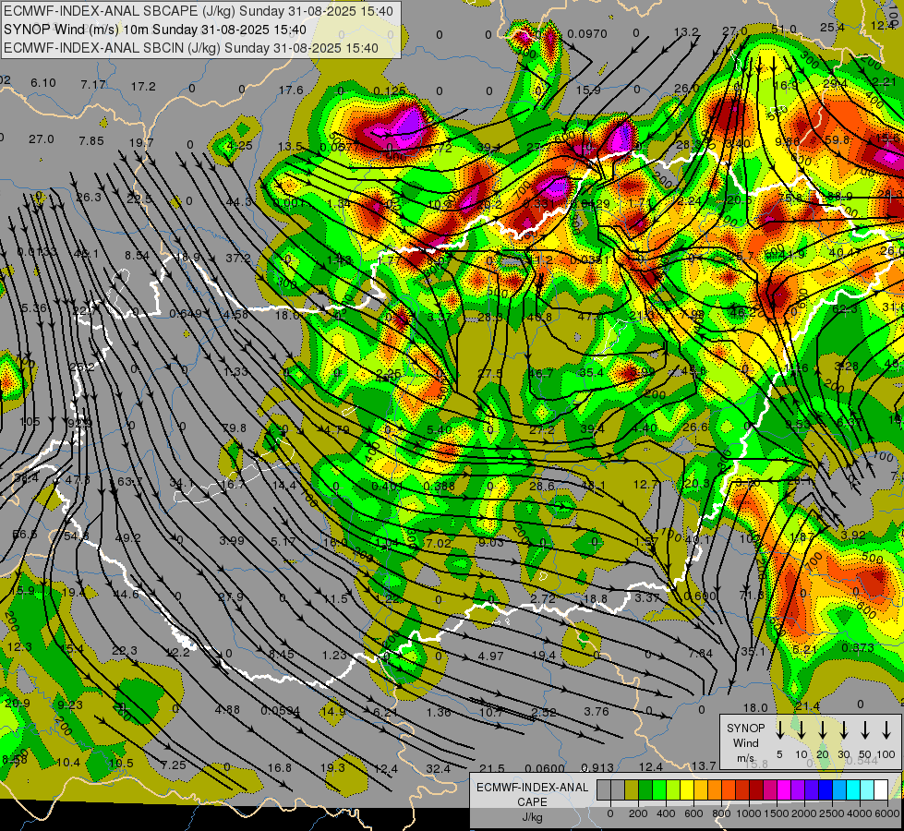Screen dimensions: 904x831
Task: Click the 1500 tick label on CAPE scale
Action: tap(777, 813)
